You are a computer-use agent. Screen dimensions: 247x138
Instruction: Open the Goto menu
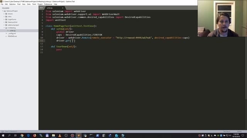tap(29, 4)
